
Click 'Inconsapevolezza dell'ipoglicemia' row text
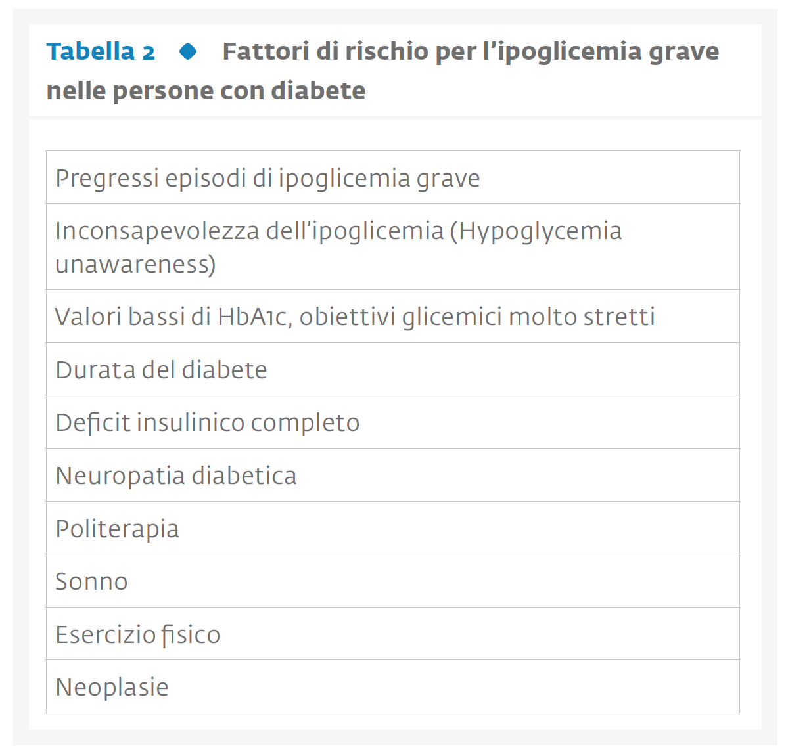tap(250, 231)
